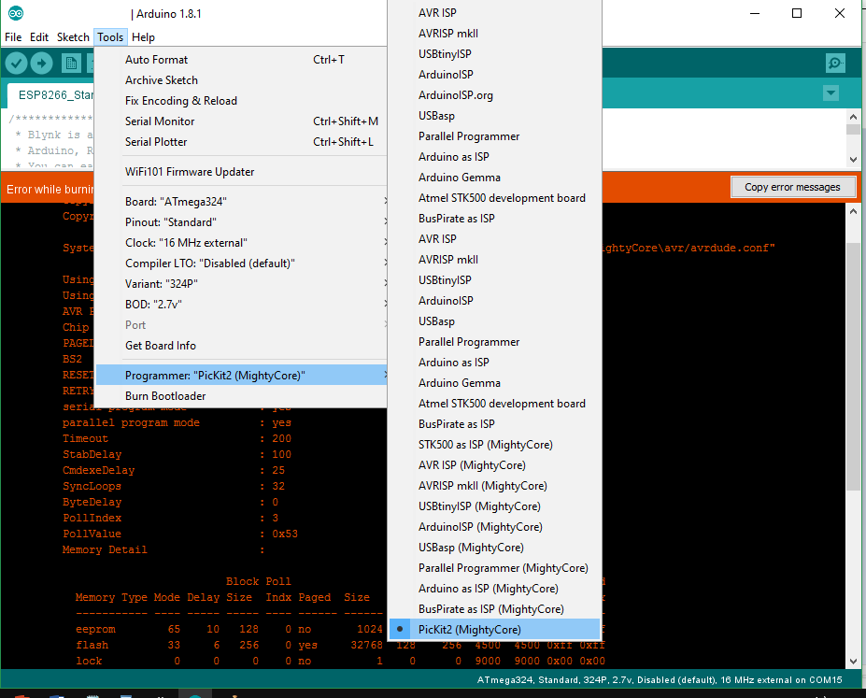Click the "StabDelay" console line
The width and height of the screenshot is (866, 698).
(177, 454)
